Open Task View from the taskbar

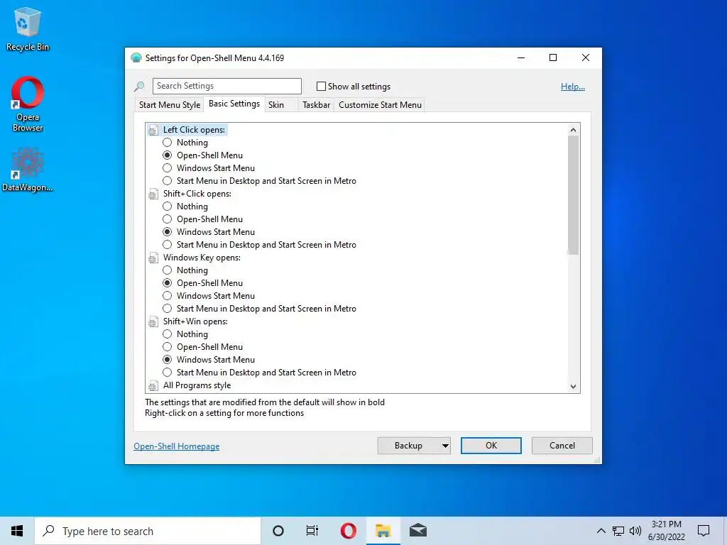pos(312,531)
